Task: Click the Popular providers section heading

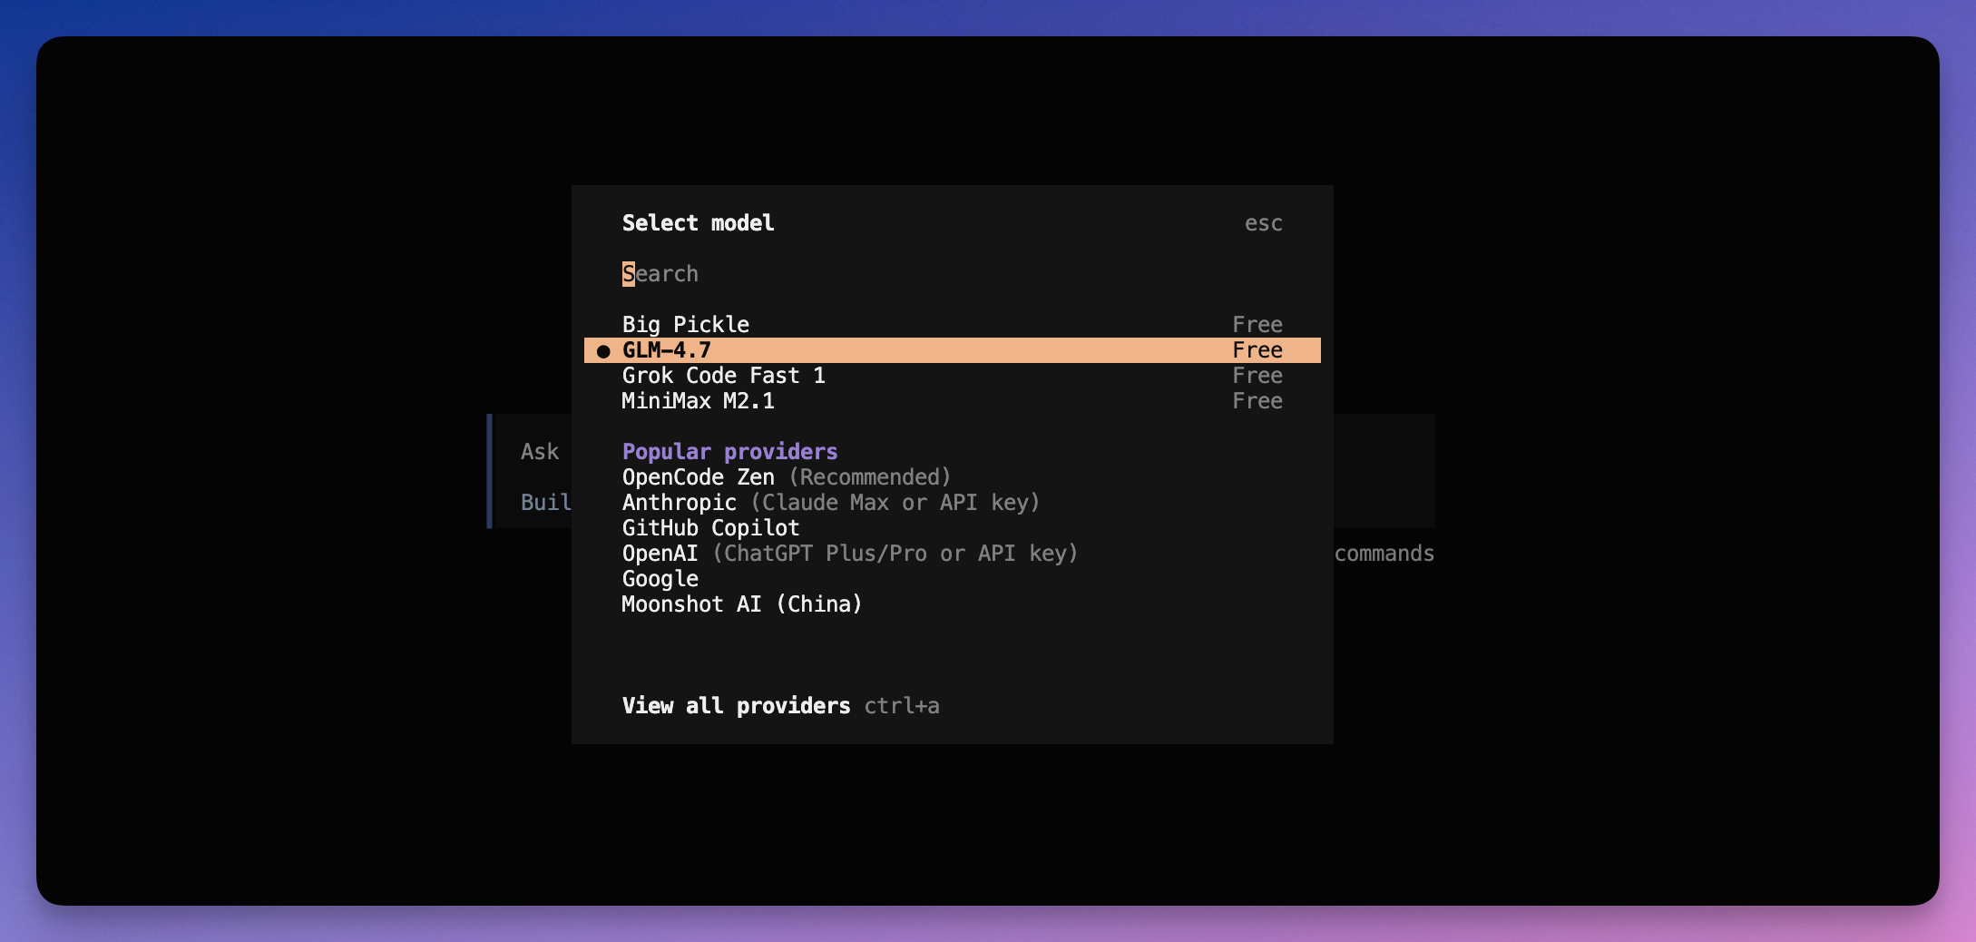Action: [x=729, y=451]
